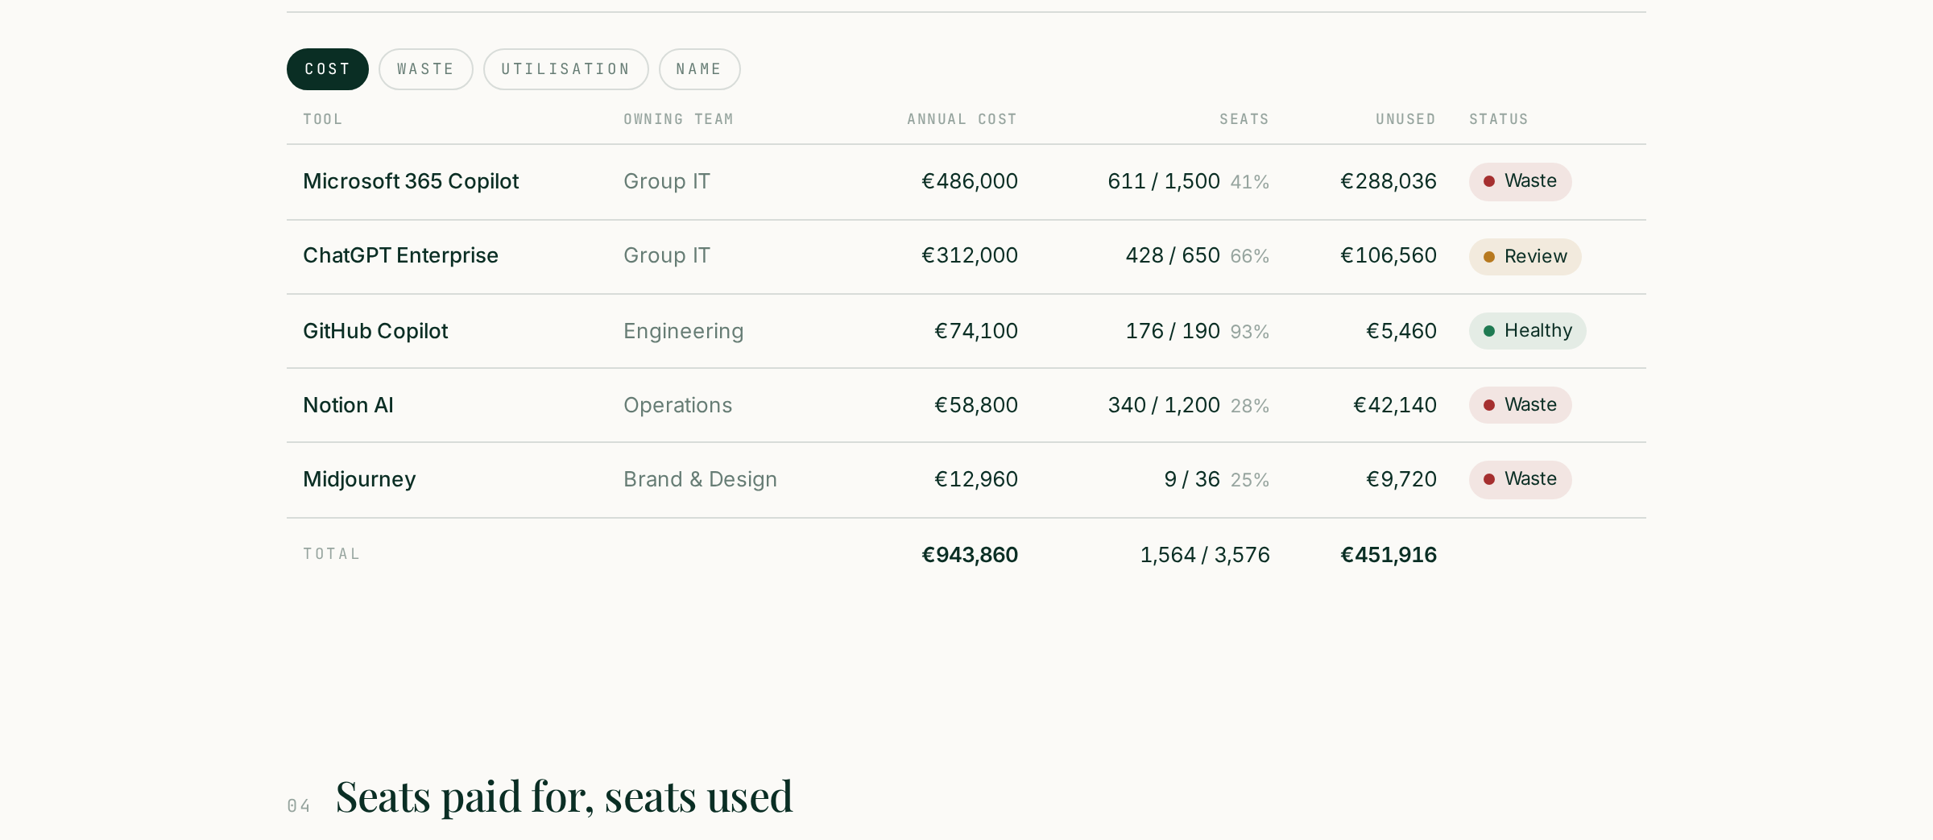Select the €943,860 total annual cost

click(970, 555)
